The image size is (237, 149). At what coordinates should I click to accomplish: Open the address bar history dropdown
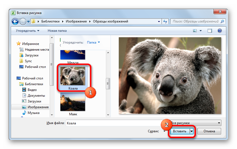click(x=159, y=21)
